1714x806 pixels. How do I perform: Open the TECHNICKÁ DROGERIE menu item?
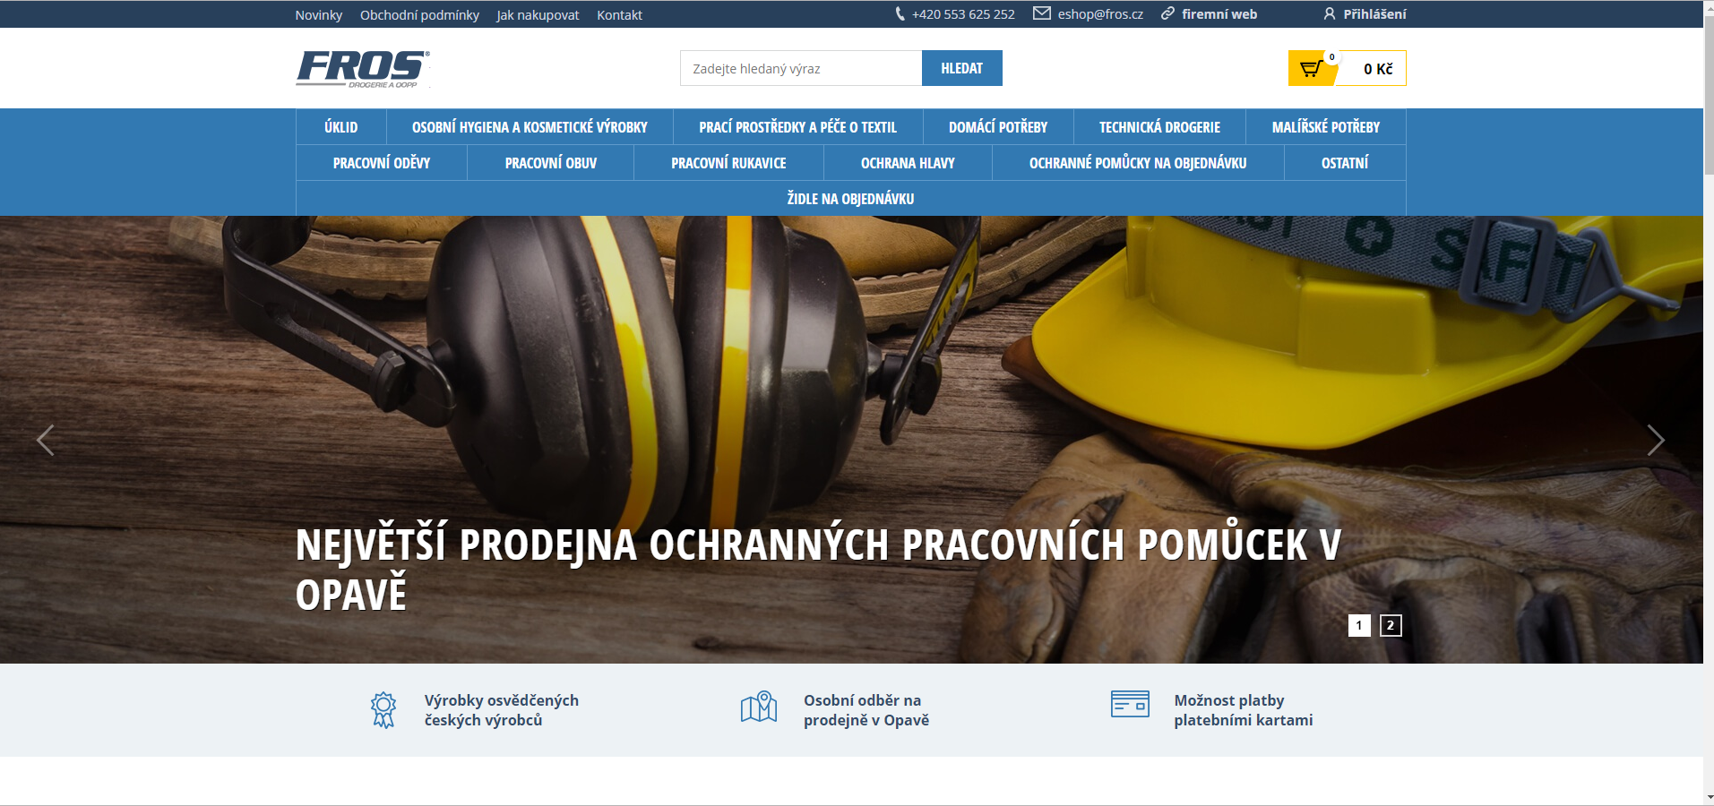tap(1159, 126)
